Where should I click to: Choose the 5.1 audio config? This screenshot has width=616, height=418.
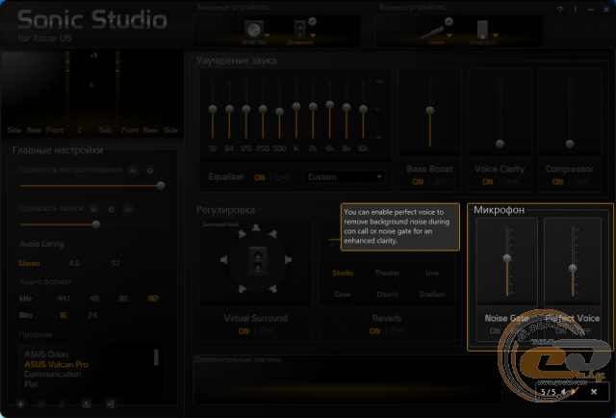(x=115, y=263)
